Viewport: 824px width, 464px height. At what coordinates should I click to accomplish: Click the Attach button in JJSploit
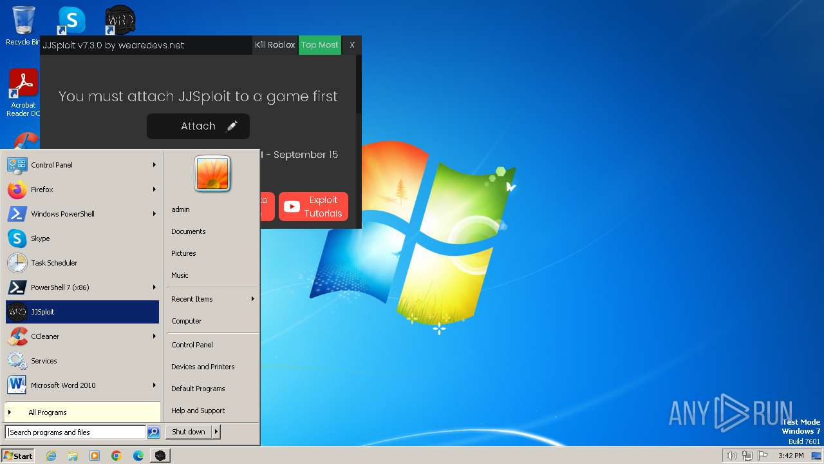pyautogui.click(x=198, y=126)
